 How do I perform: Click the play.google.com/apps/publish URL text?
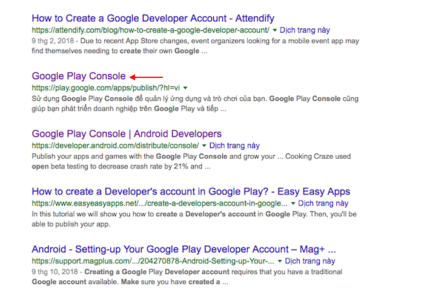[x=106, y=88]
